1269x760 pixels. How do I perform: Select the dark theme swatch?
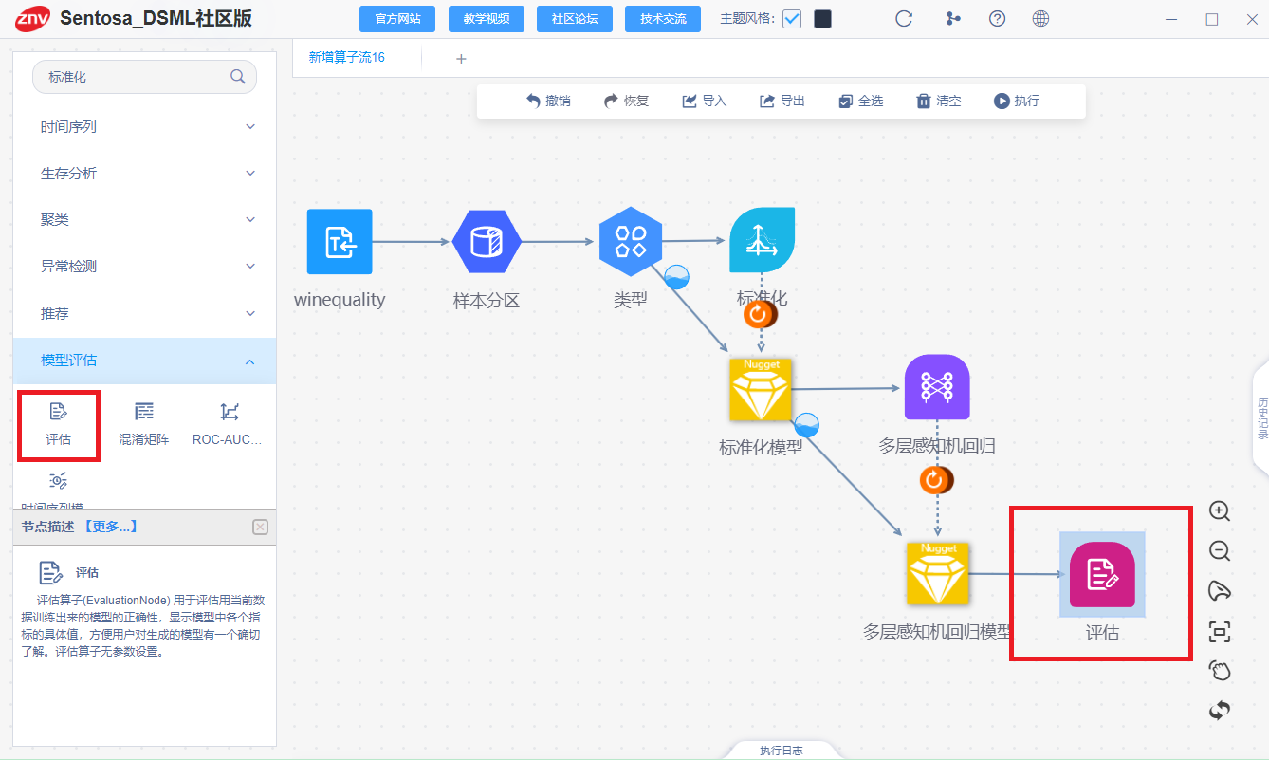click(822, 19)
